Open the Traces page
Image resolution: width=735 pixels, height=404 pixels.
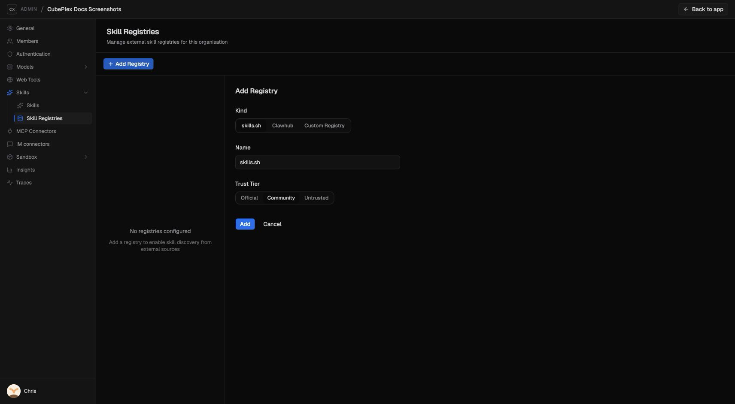(x=48, y=183)
